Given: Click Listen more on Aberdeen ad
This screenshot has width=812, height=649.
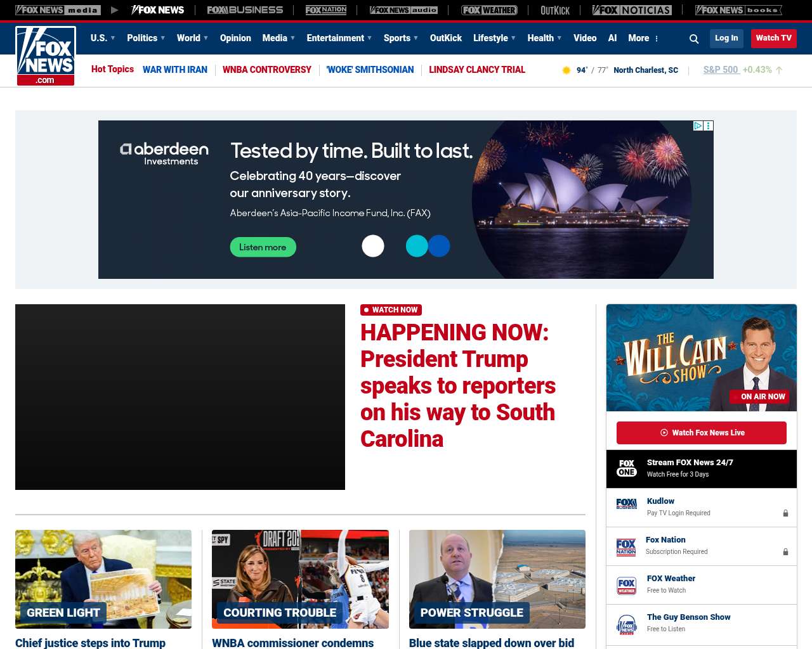Looking at the screenshot, I should 263,247.
